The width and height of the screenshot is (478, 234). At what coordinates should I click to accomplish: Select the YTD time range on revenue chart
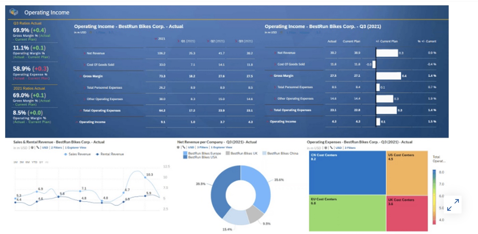(x=34, y=162)
